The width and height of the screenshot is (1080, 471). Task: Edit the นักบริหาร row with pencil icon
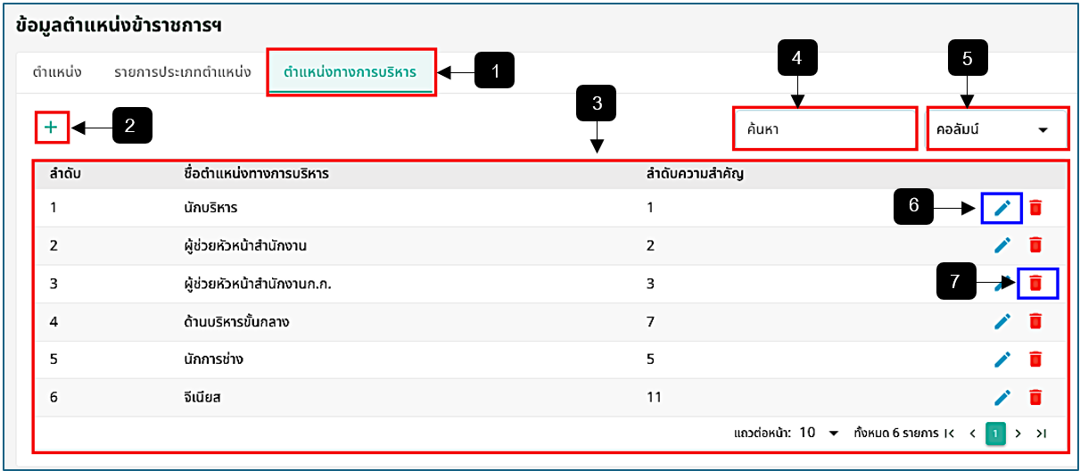[x=1002, y=208]
